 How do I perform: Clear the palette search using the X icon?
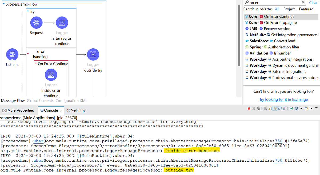(x=303, y=2)
